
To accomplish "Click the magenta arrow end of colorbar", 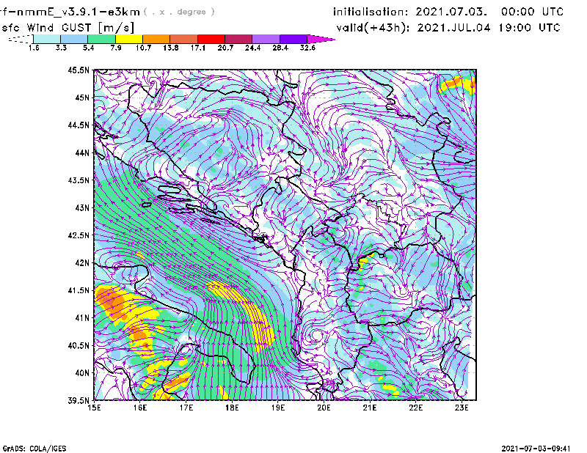I will [x=321, y=39].
